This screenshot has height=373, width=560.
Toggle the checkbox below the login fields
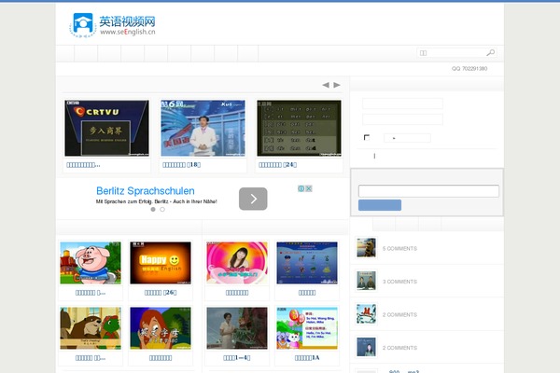367,137
